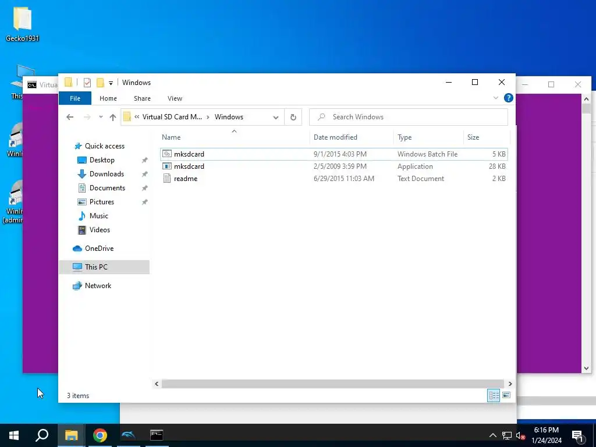Open taskbar Search

42,435
